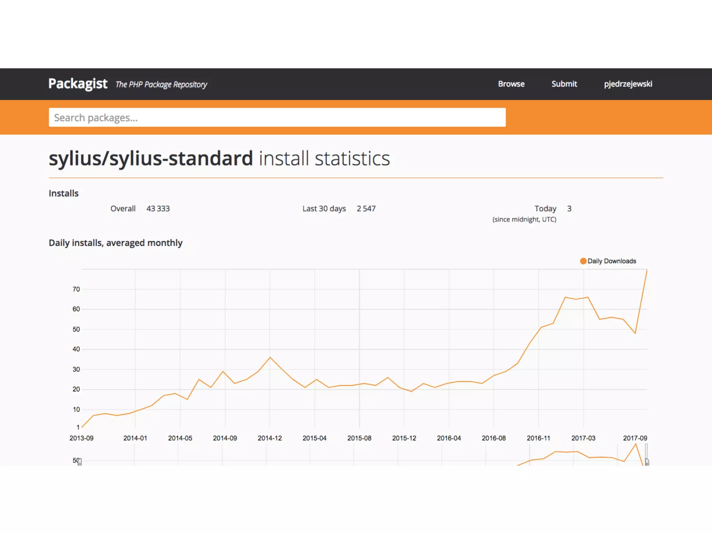Click the Overall installs count 43 333
The width and height of the screenshot is (712, 534).
coord(158,209)
